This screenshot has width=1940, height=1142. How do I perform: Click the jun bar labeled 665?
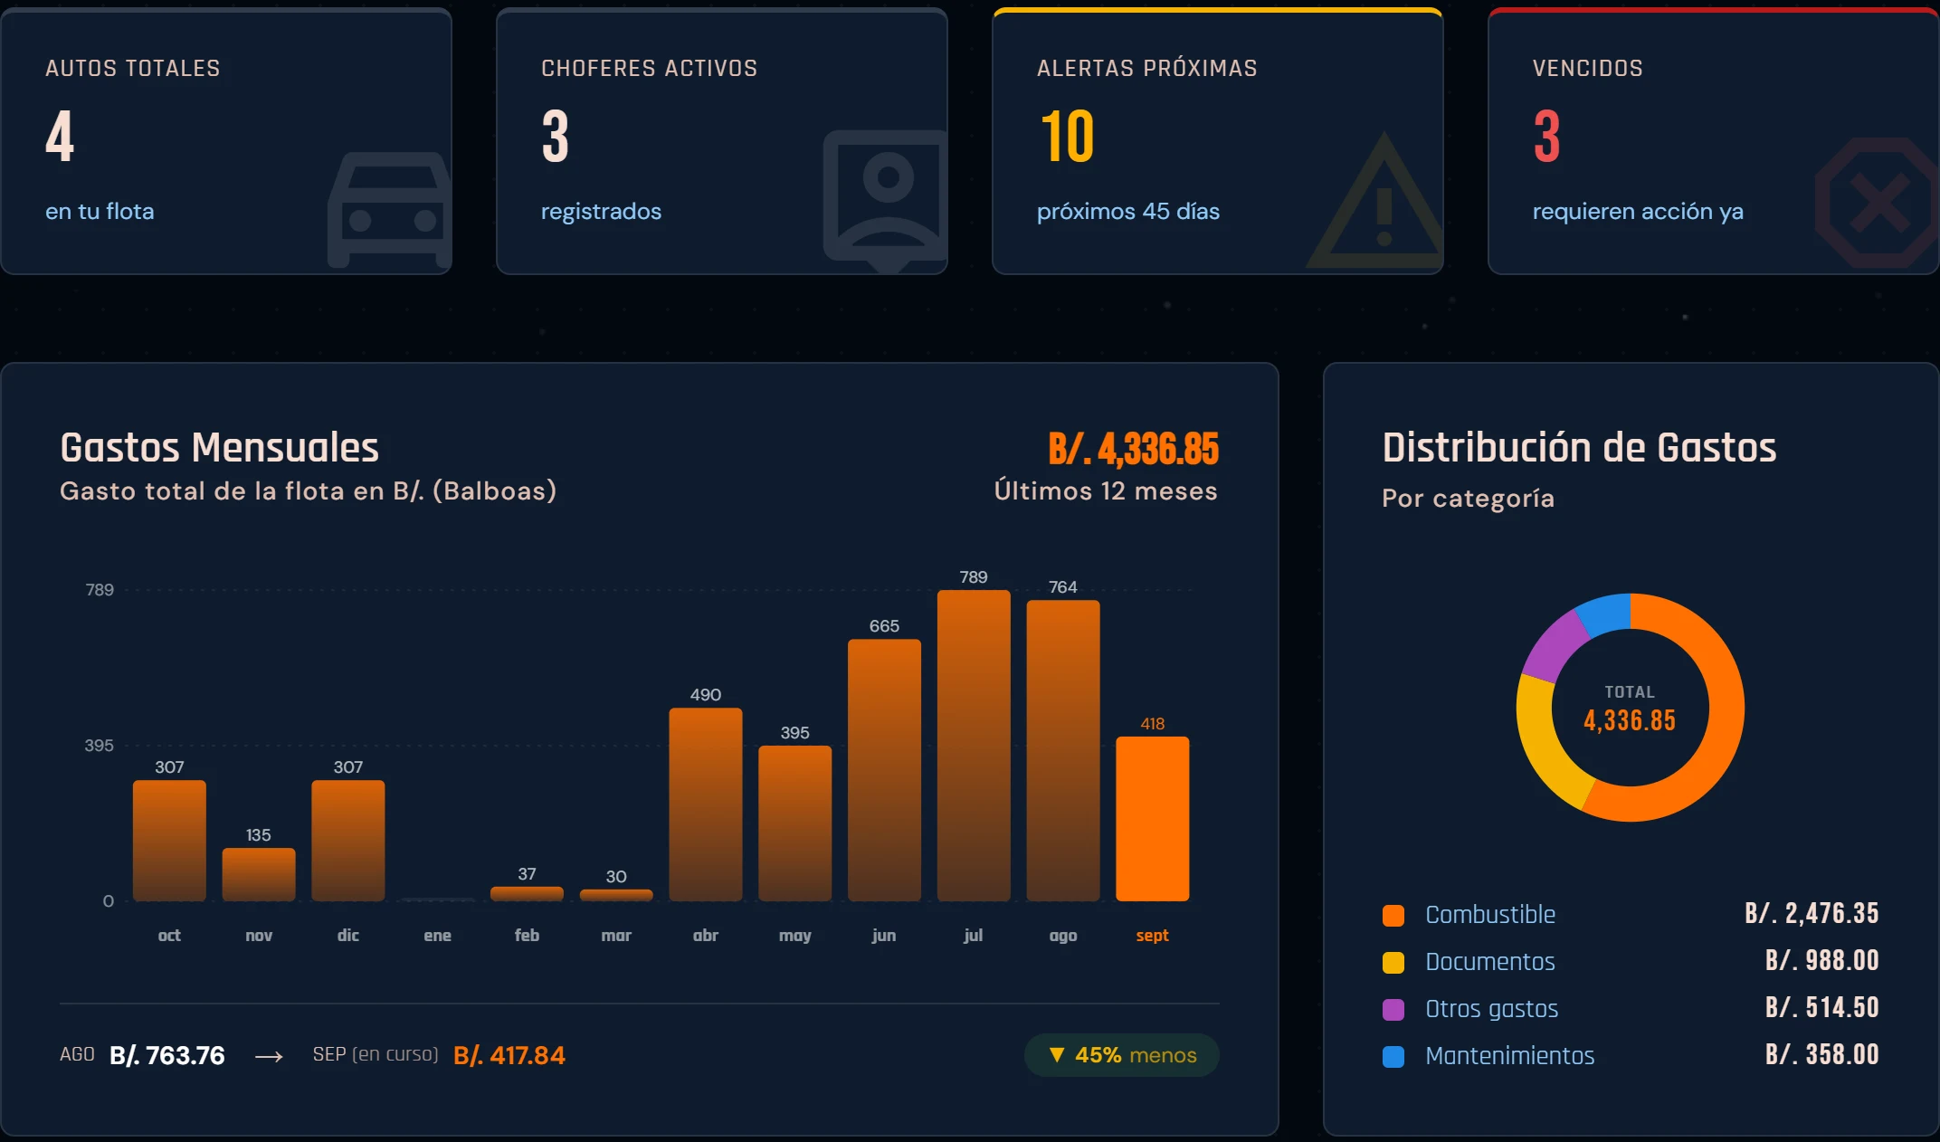click(884, 770)
